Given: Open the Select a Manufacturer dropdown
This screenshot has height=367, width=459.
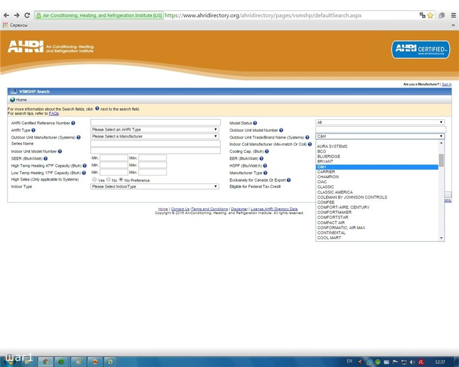Looking at the screenshot, I should coord(155,136).
